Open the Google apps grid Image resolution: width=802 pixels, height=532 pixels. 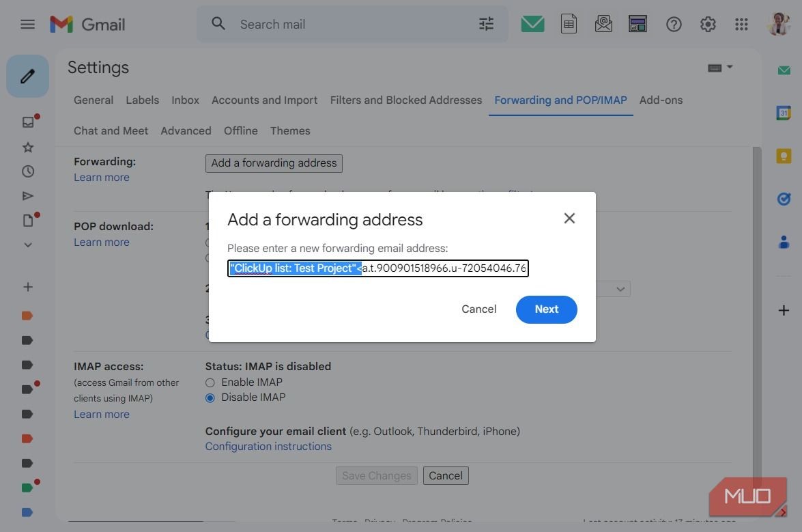pos(741,24)
